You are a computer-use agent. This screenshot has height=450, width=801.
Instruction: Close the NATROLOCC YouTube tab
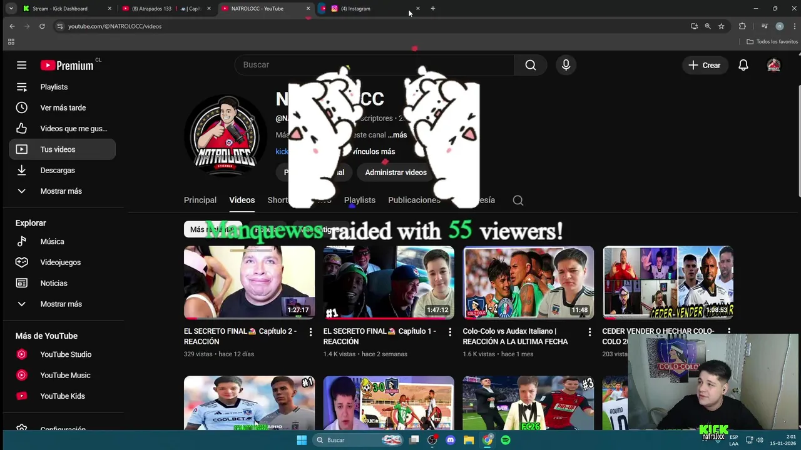(x=308, y=9)
